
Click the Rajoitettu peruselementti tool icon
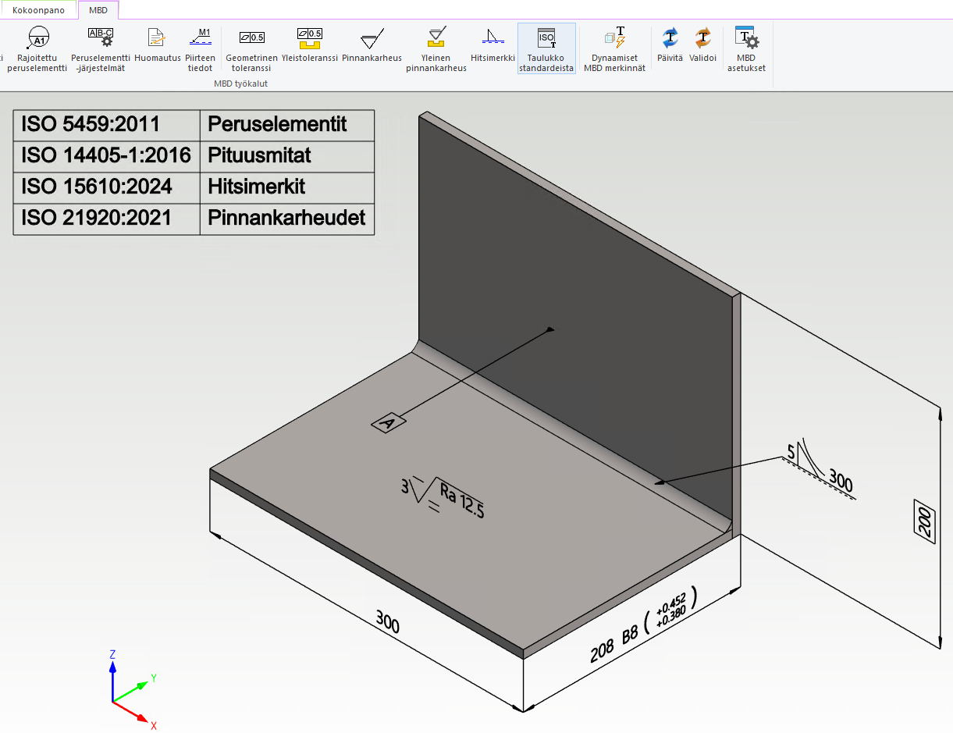[x=37, y=37]
